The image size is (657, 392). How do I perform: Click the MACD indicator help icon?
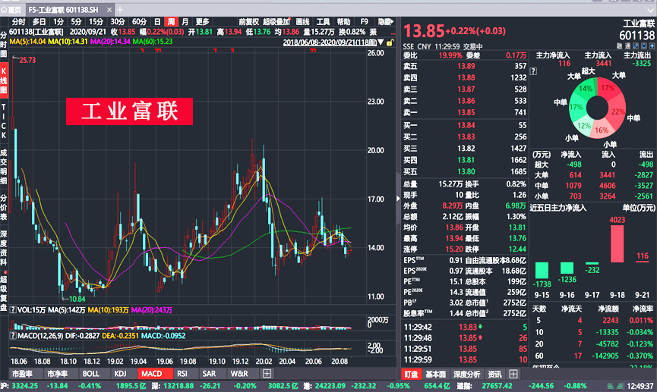click(13, 336)
